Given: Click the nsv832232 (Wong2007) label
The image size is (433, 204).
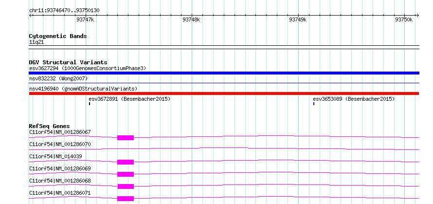Looking at the screenshot, I should click(x=58, y=79).
